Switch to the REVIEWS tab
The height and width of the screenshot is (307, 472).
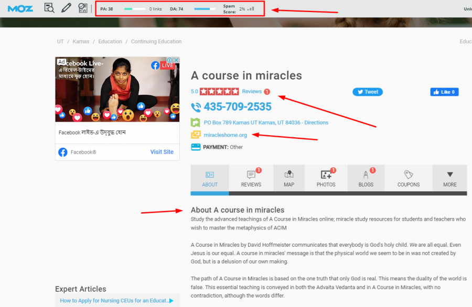[x=251, y=179]
